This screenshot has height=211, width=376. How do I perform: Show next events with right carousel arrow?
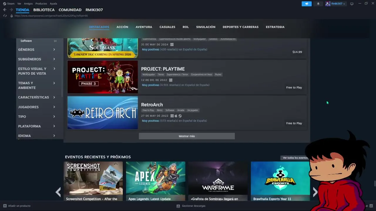click(315, 192)
